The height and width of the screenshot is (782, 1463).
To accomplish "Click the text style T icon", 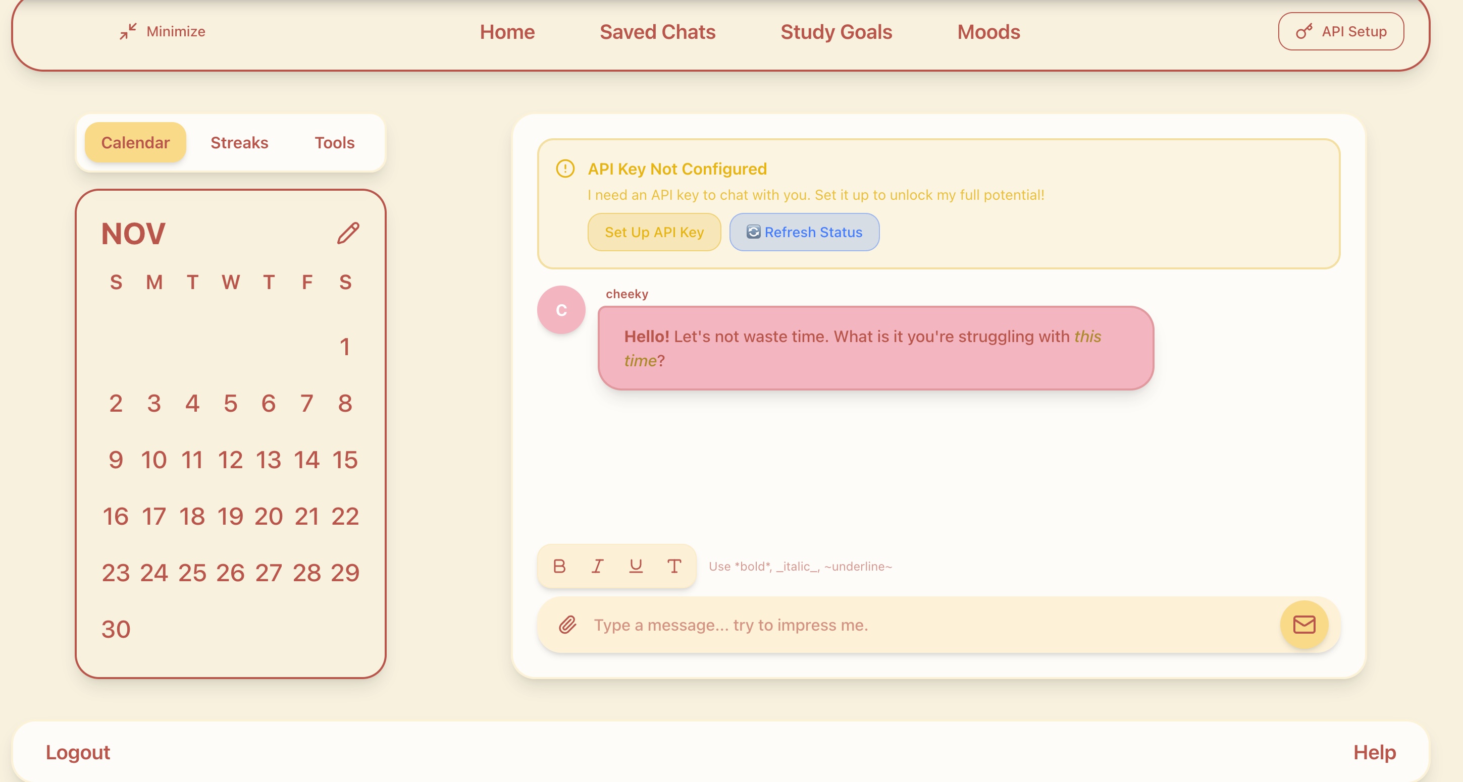I will pyautogui.click(x=674, y=566).
